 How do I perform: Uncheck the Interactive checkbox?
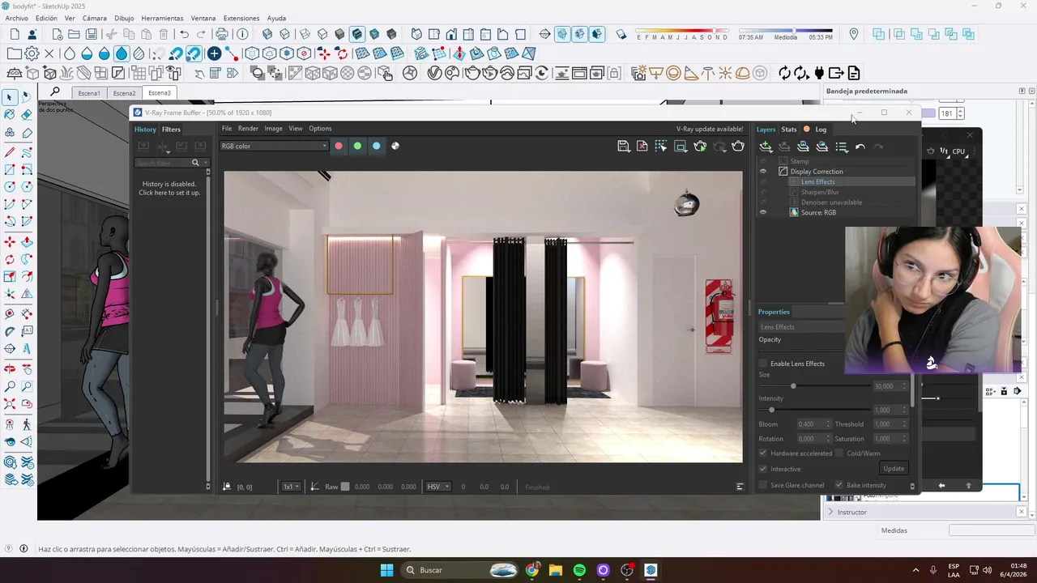(x=762, y=469)
